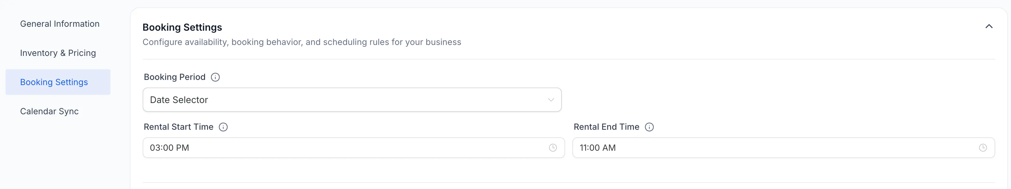Click inside the Rental End Time field
Image resolution: width=1011 pixels, height=189 pixels.
click(746, 148)
